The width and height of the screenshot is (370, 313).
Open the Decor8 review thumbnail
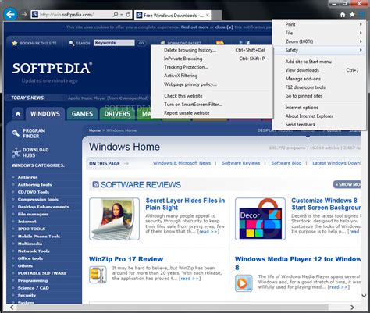260,219
